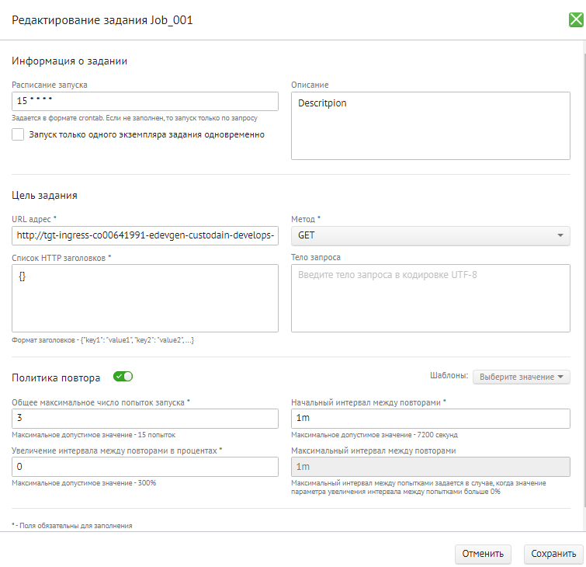Click the Начальный интервал между повторами field
586x567 pixels.
[430, 419]
